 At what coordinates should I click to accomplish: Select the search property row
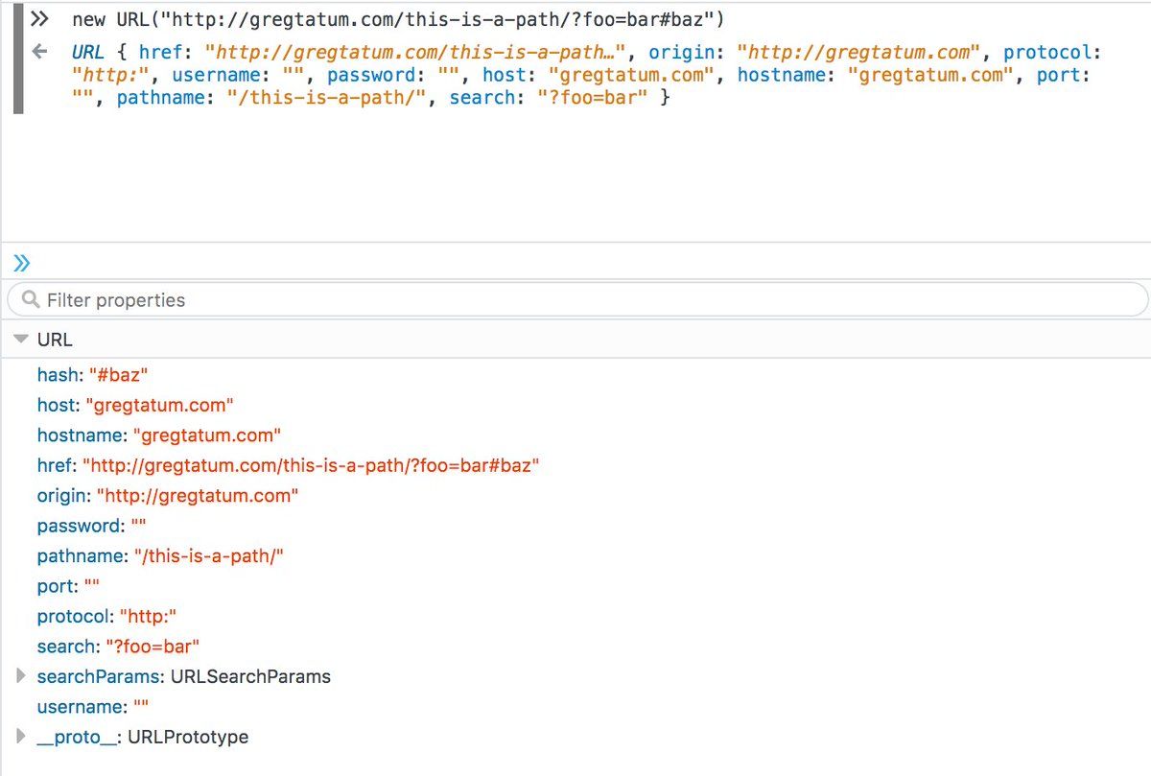118,647
